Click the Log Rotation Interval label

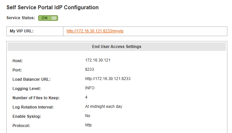pyautogui.click(x=33, y=107)
